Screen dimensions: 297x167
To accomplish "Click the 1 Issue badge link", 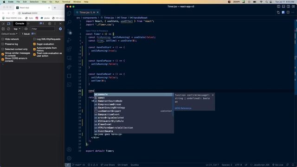I will (29, 34).
